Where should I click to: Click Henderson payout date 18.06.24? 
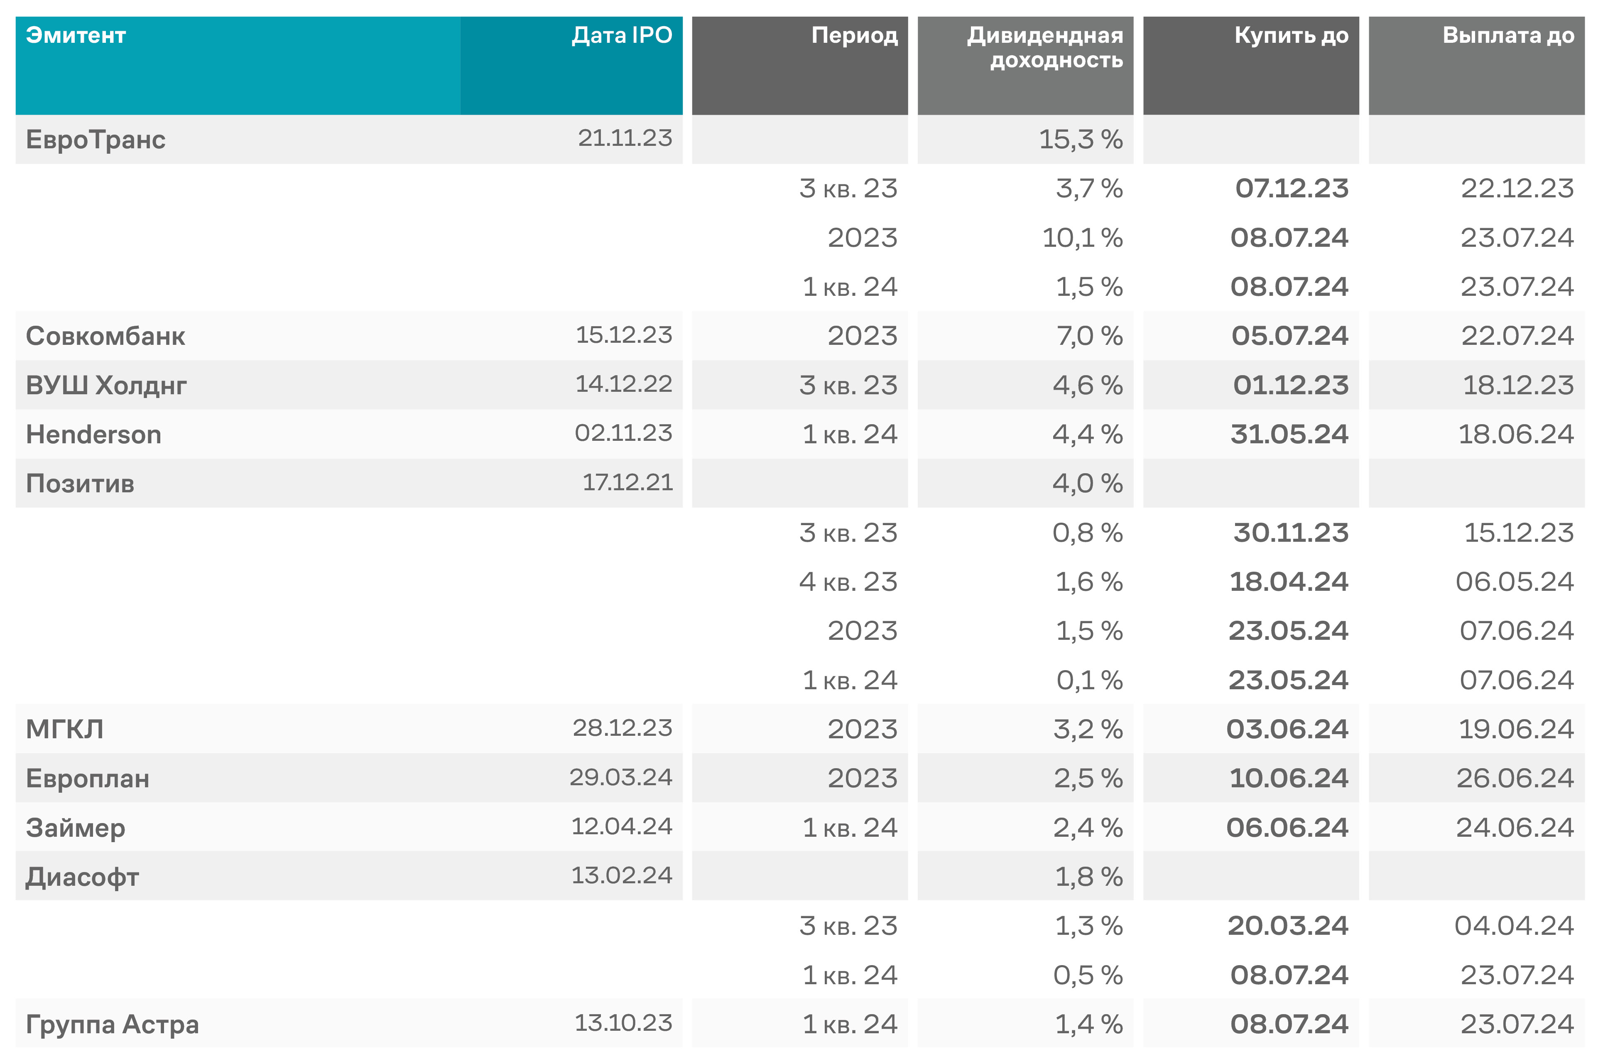[1515, 435]
